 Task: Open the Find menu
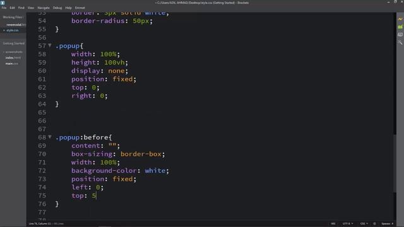coord(21,8)
